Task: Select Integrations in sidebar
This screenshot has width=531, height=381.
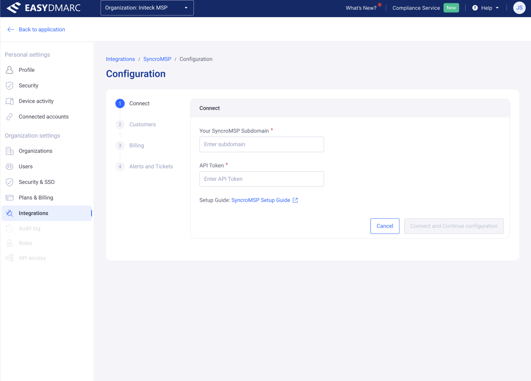Action: coord(47,213)
